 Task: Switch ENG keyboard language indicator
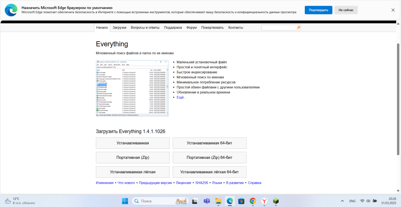[x=352, y=201]
